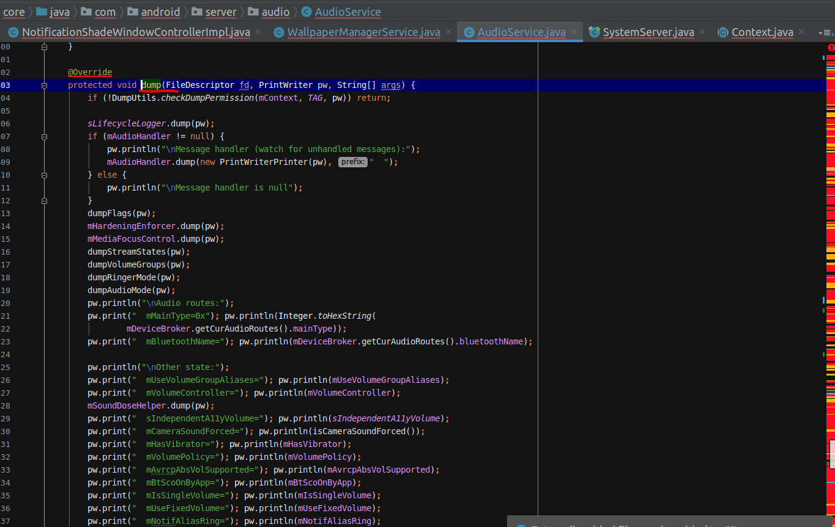
Task: Click mHardeningEnforcer on line 14
Action: tap(132, 226)
